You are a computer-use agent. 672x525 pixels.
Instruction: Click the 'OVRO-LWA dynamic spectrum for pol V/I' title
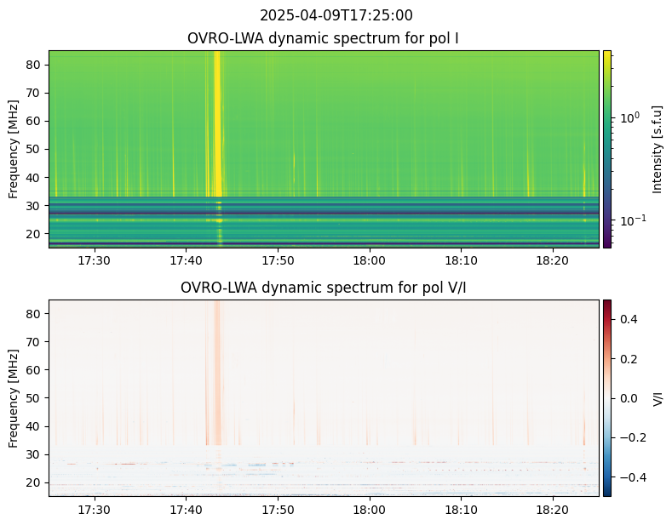click(324, 288)
